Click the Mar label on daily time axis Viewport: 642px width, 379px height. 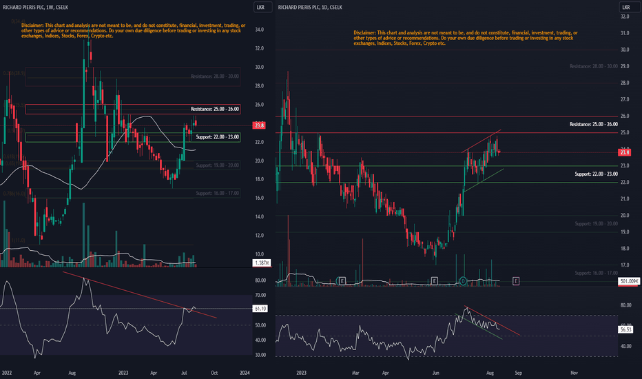(x=355, y=373)
